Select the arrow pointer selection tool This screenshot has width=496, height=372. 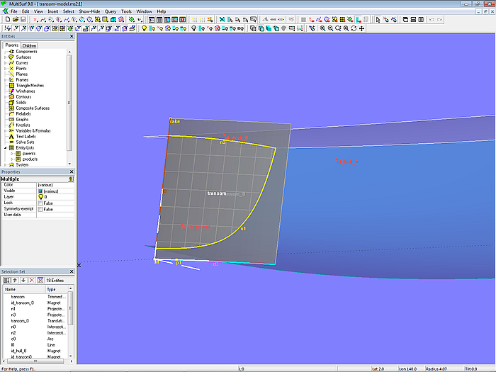(377, 20)
